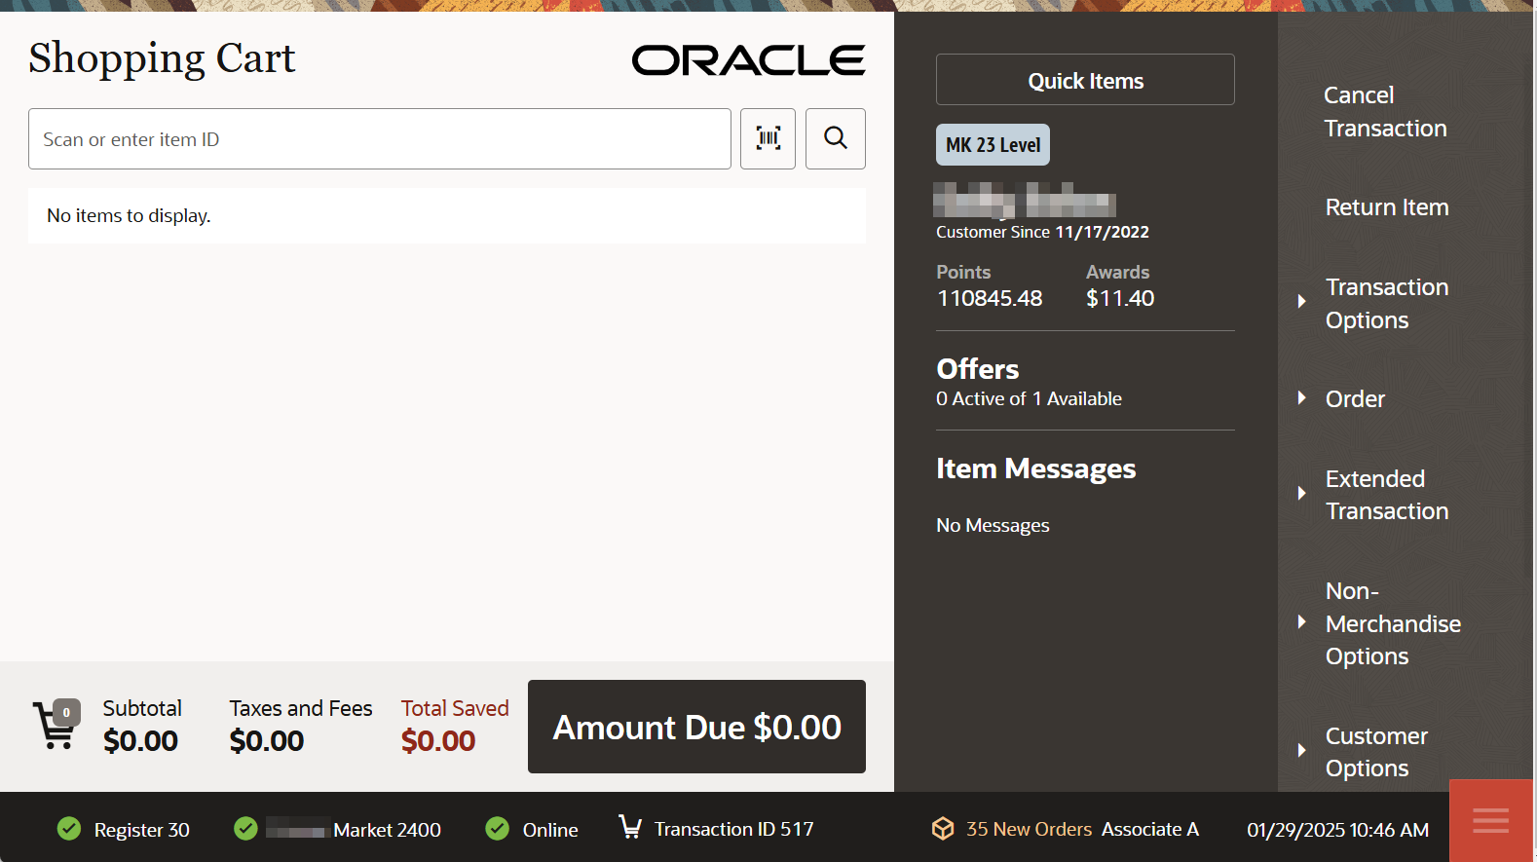Open the Customer Options menu
Image resolution: width=1537 pixels, height=862 pixels.
pyautogui.click(x=1376, y=752)
